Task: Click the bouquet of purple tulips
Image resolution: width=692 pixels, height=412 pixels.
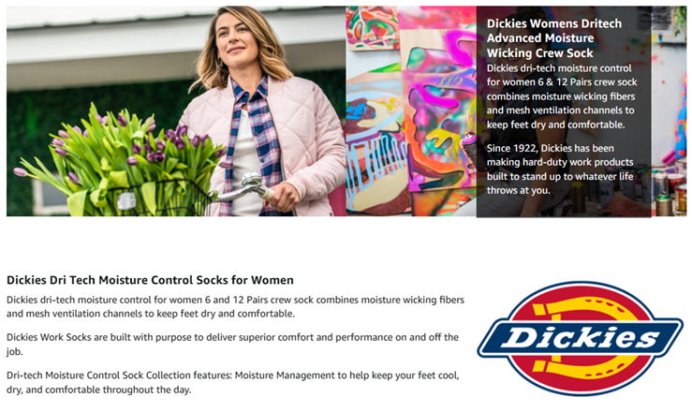Action: click(119, 161)
